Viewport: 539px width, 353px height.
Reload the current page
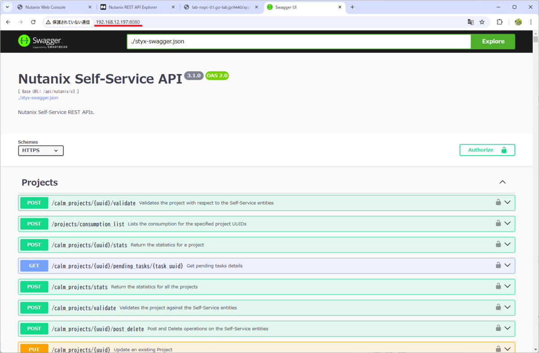33,22
